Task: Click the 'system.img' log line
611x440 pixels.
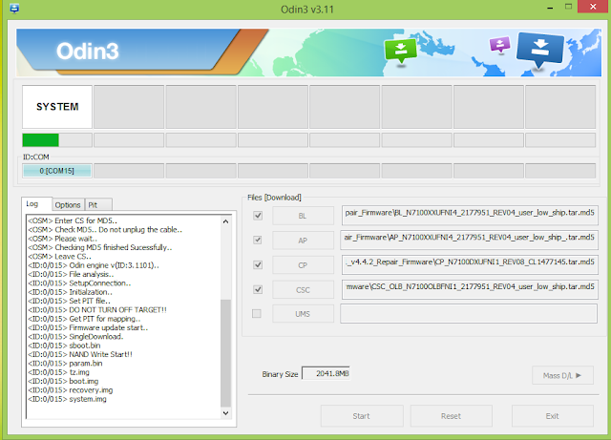Action: point(67,399)
